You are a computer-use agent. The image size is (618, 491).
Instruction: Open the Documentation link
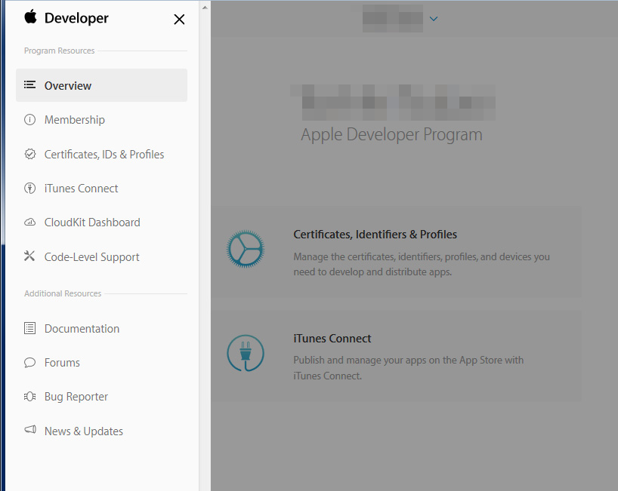pos(82,329)
